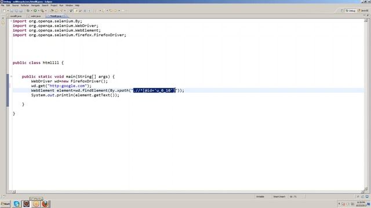Click the Windows Start button
Screen dimensions: 371x208
(5, 204)
